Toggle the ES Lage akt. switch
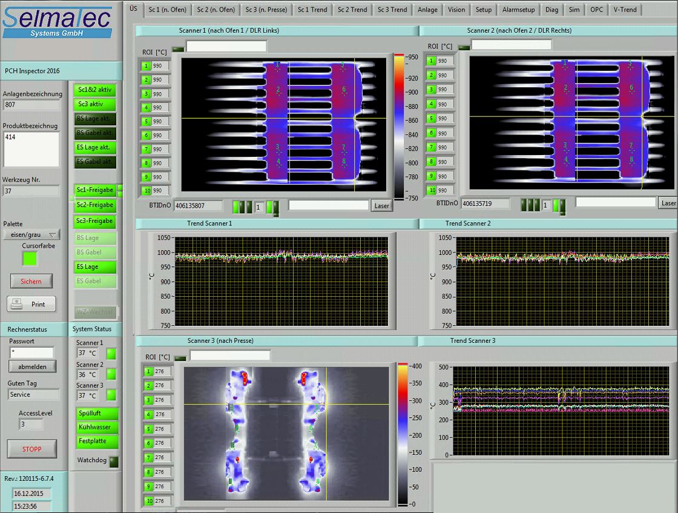Screen dimensions: 678x513 point(94,147)
